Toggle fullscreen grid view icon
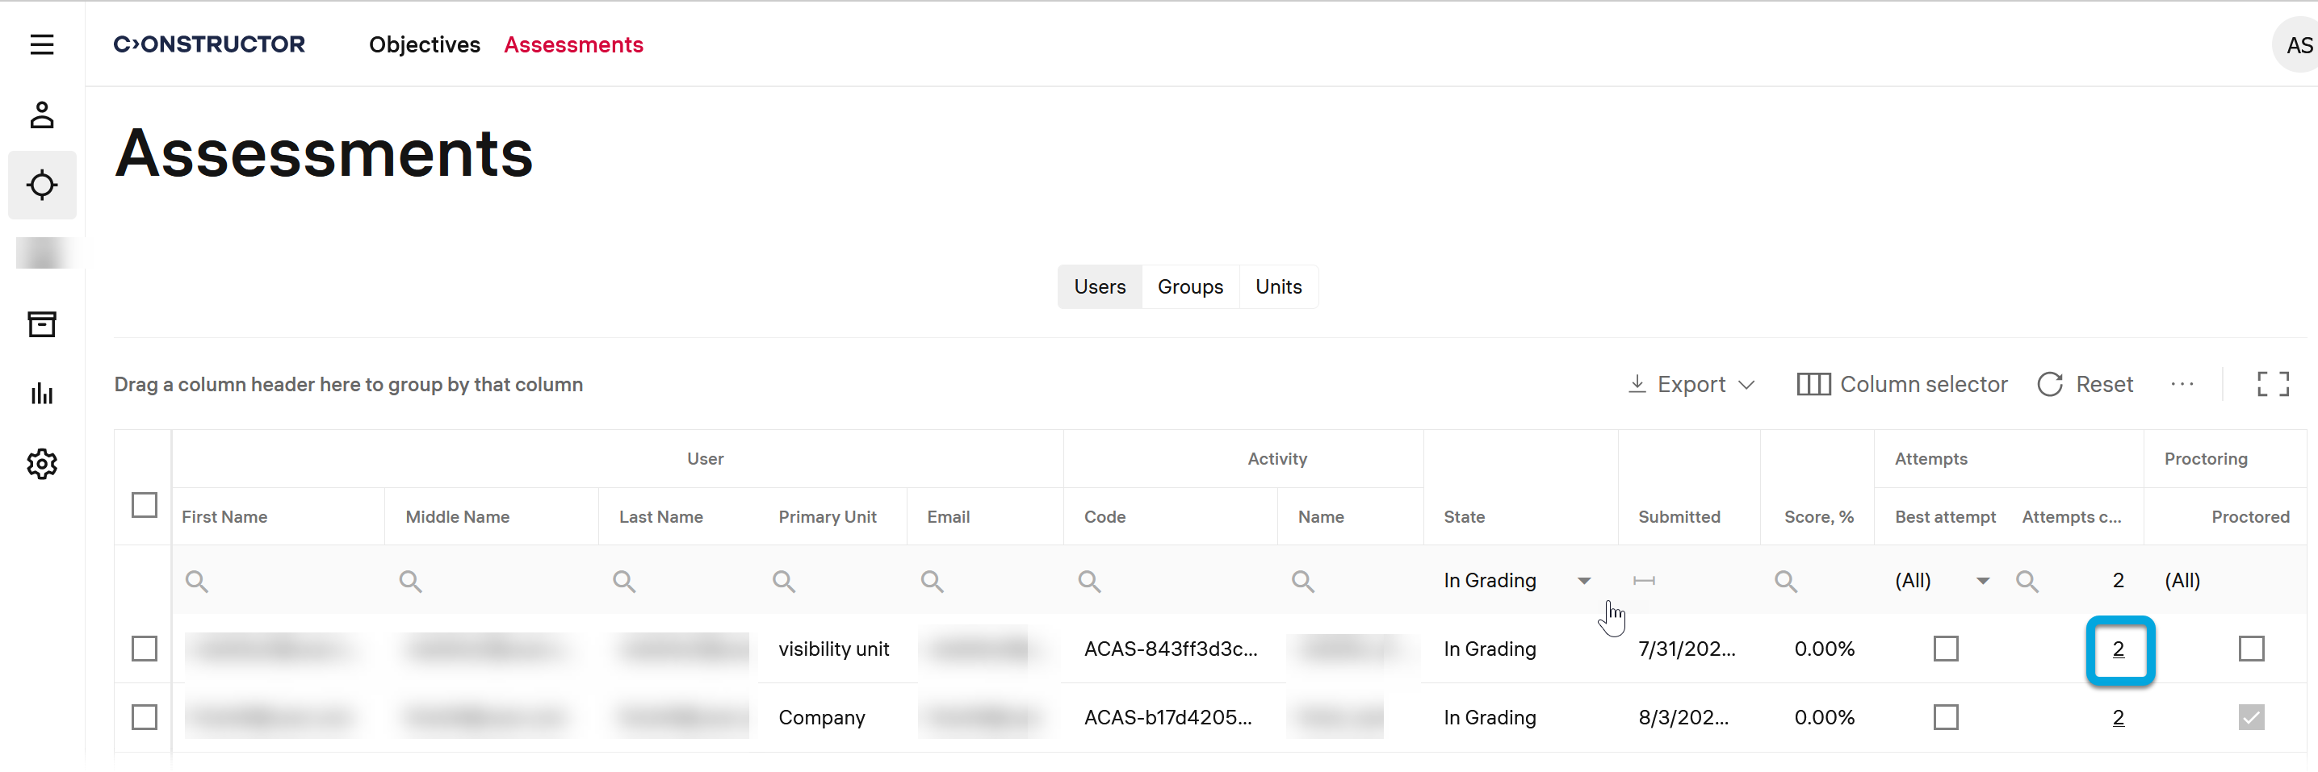Image resolution: width=2318 pixels, height=772 pixels. pos(2272,385)
